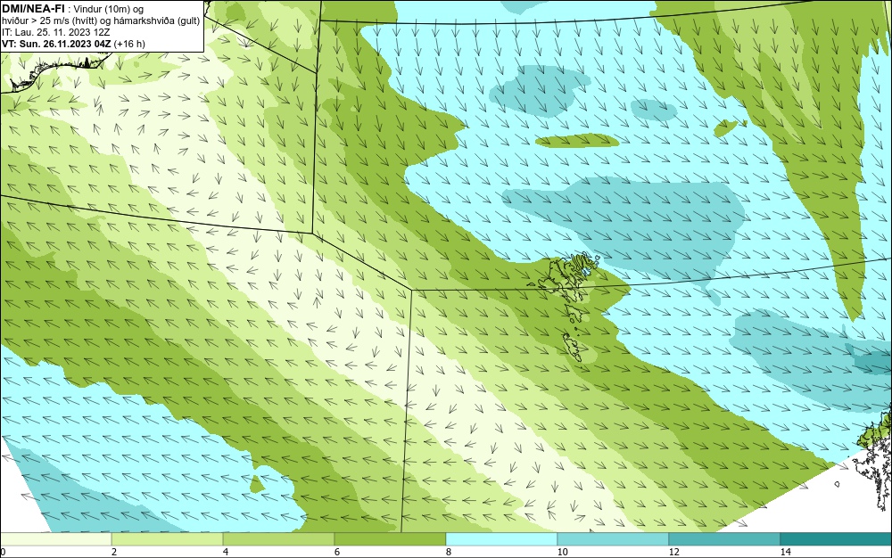This screenshot has height=558, width=892.
Task: Click the legend tick label 8
Action: 449,552
